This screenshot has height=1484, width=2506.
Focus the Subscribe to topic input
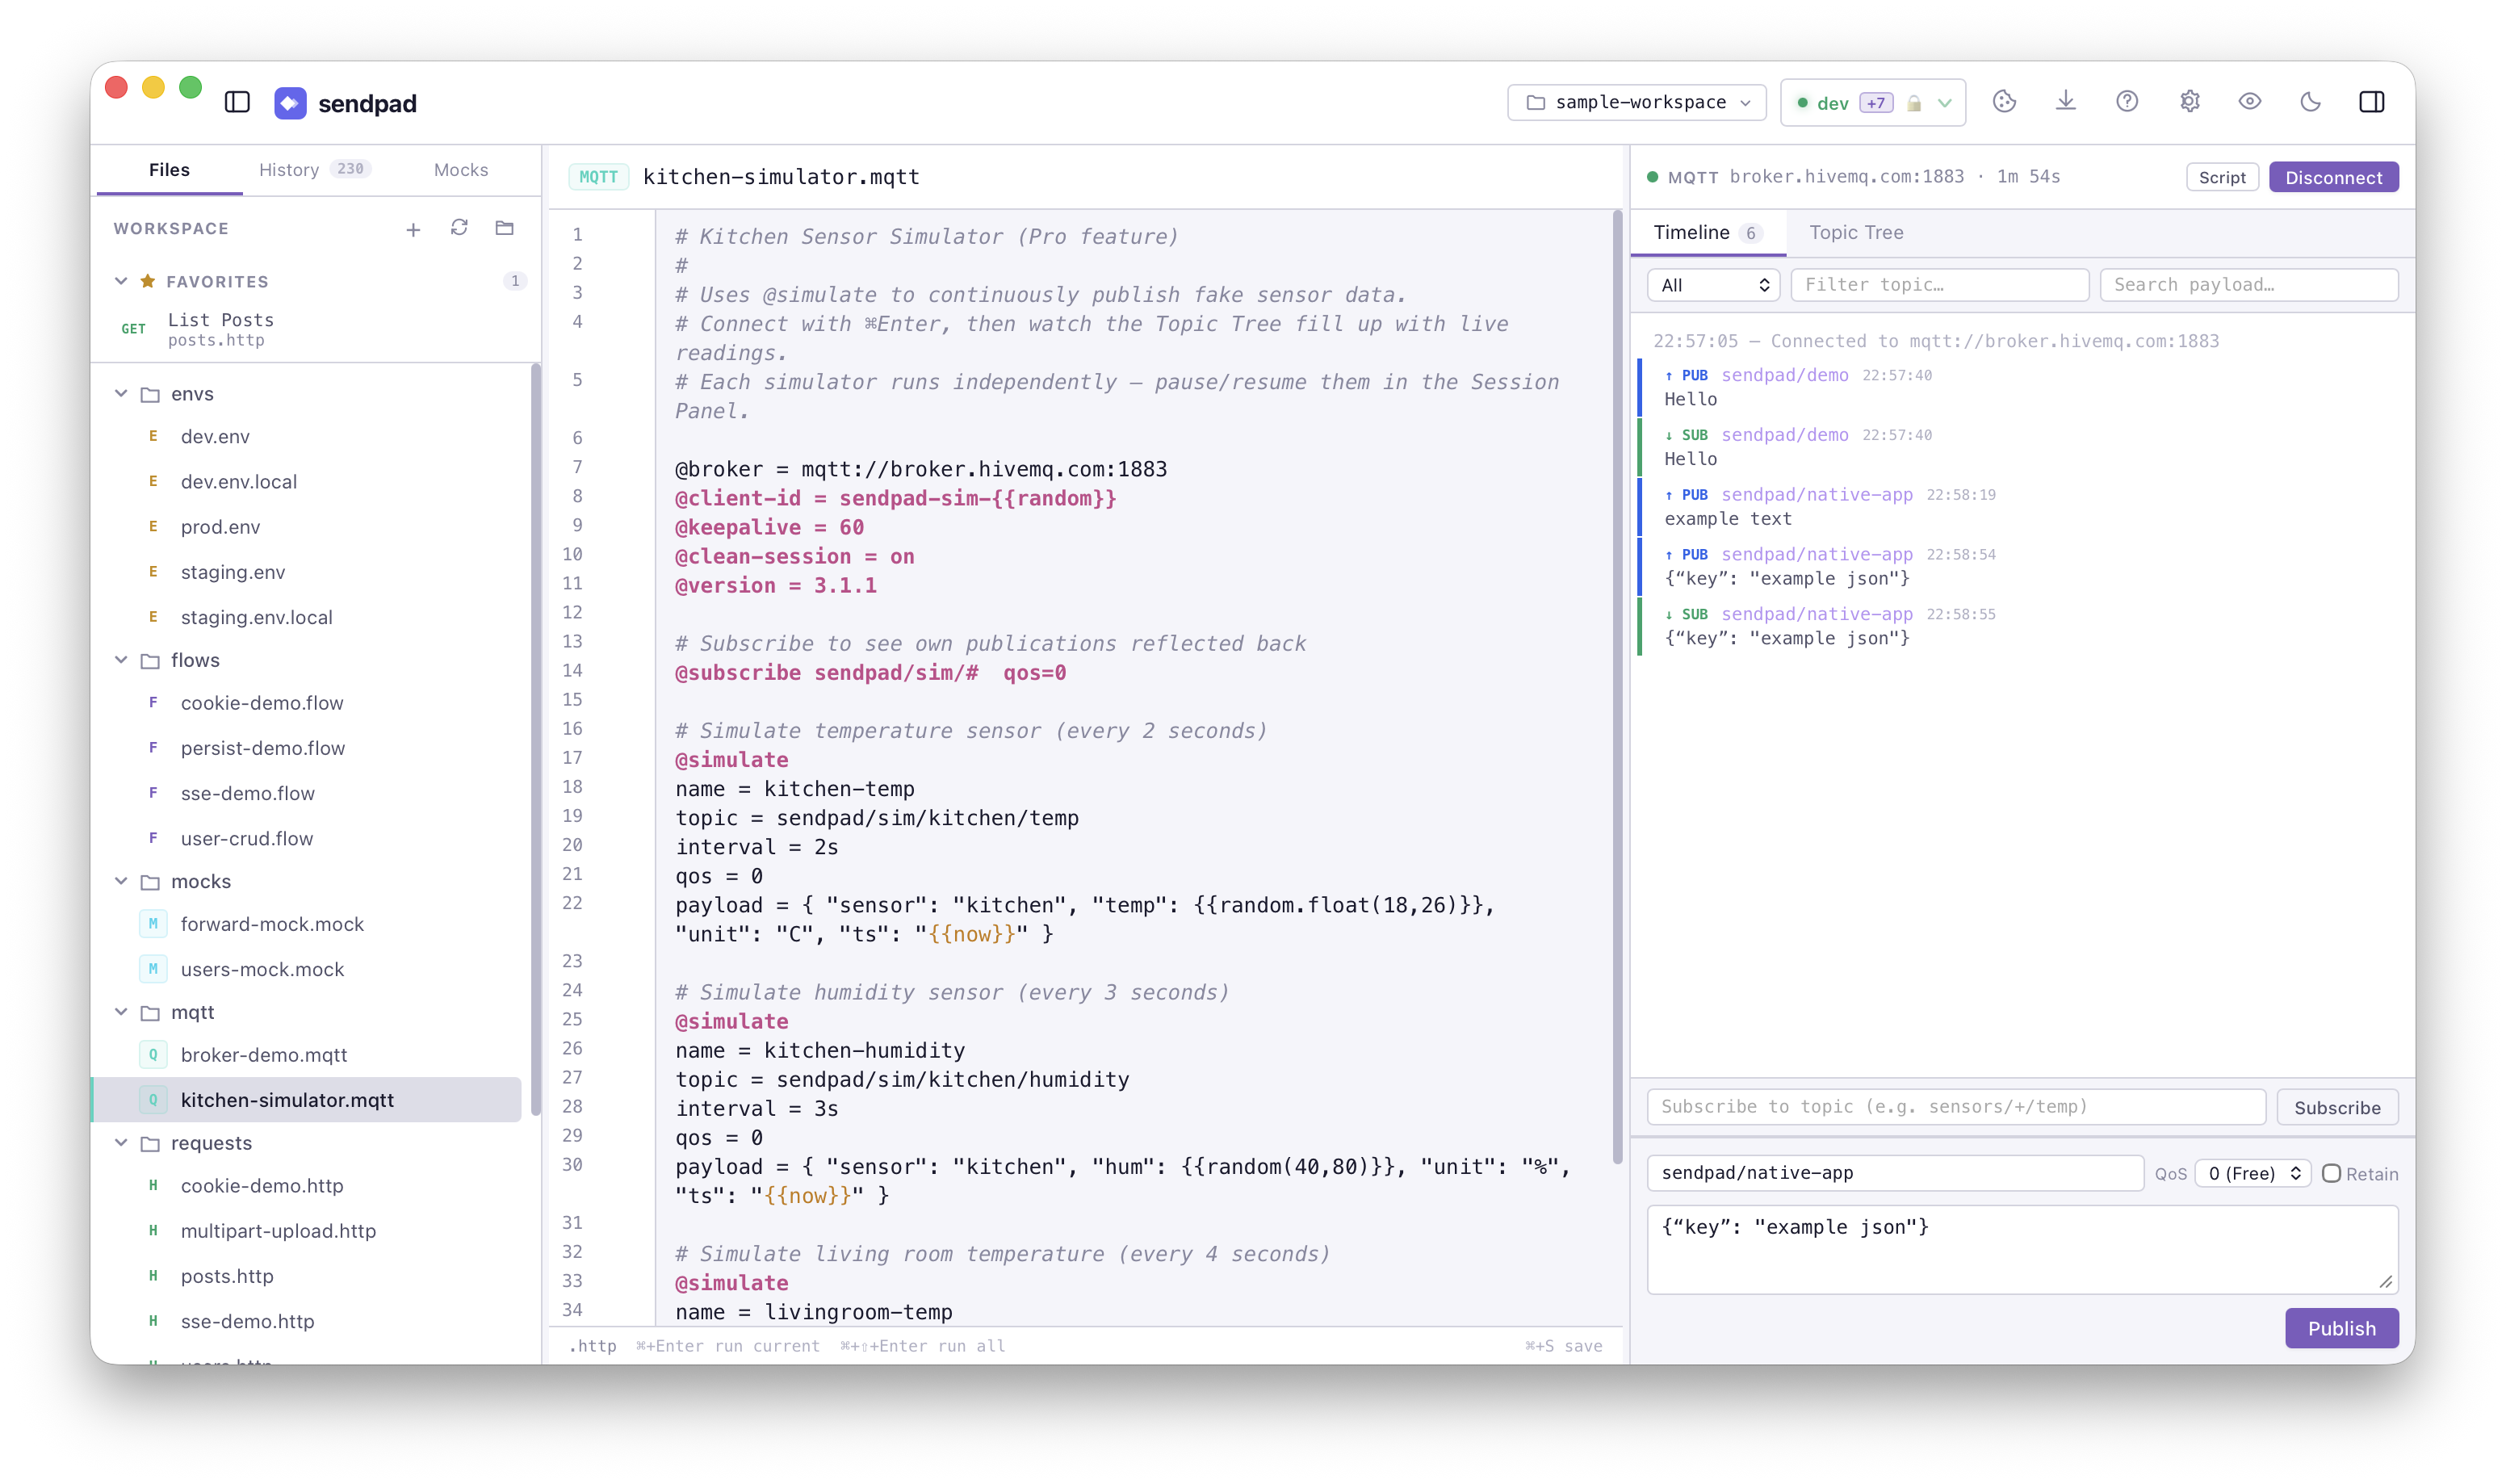1956,1107
